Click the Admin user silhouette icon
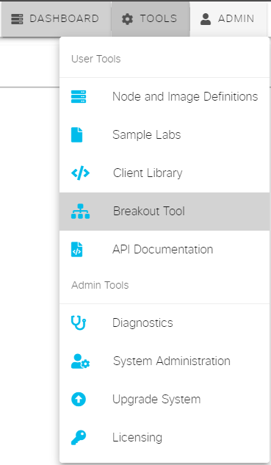 pos(206,19)
